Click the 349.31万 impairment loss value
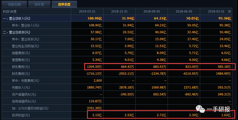This screenshot has width=238, height=120. tap(224, 94)
